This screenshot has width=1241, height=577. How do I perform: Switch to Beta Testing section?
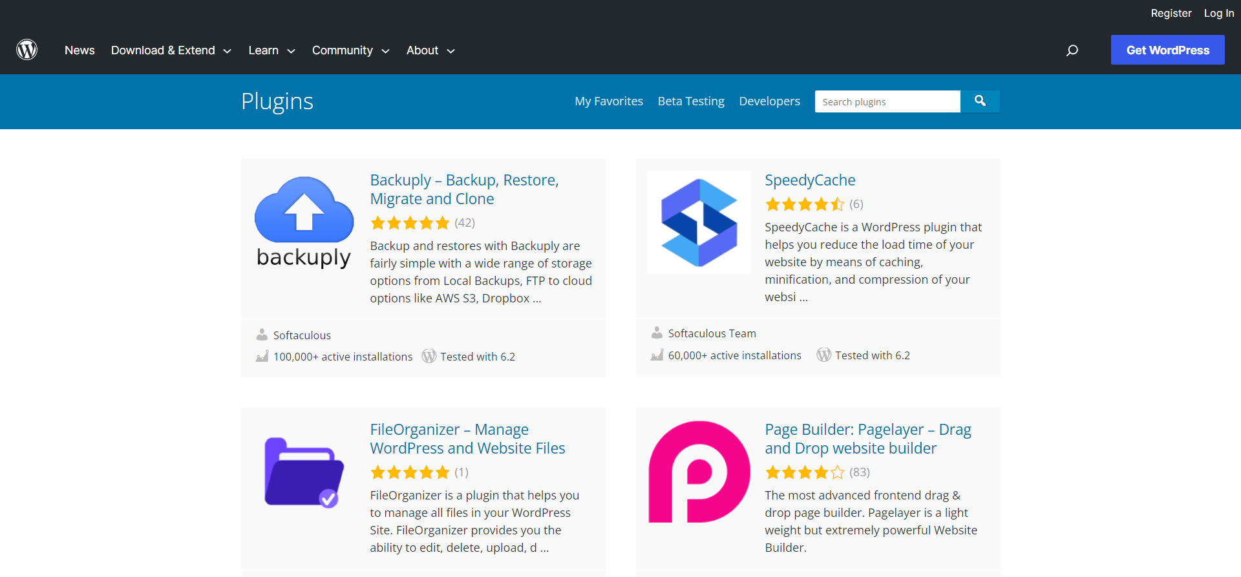pyautogui.click(x=691, y=101)
